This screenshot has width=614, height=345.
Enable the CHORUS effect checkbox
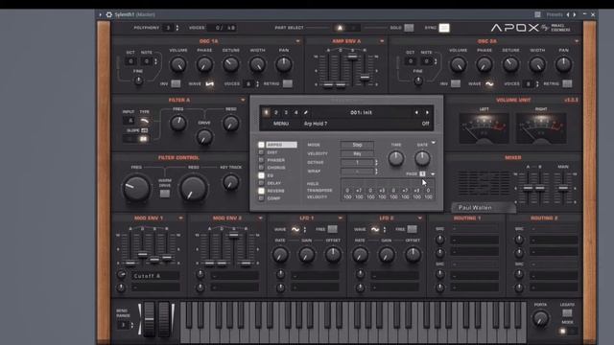(261, 168)
